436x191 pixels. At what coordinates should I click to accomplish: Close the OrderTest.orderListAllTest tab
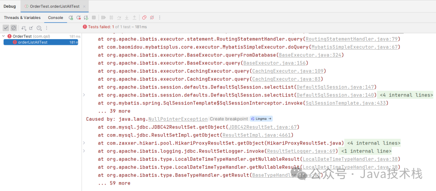pyautogui.click(x=84, y=6)
